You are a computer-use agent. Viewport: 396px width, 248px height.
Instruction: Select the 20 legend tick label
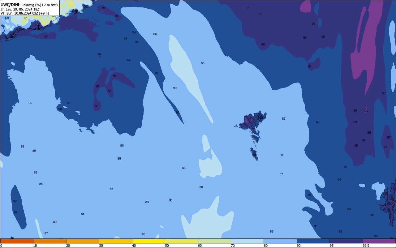(68, 246)
